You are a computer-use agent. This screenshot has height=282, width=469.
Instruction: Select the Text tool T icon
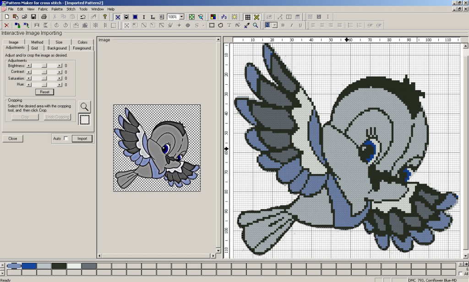[x=229, y=26]
